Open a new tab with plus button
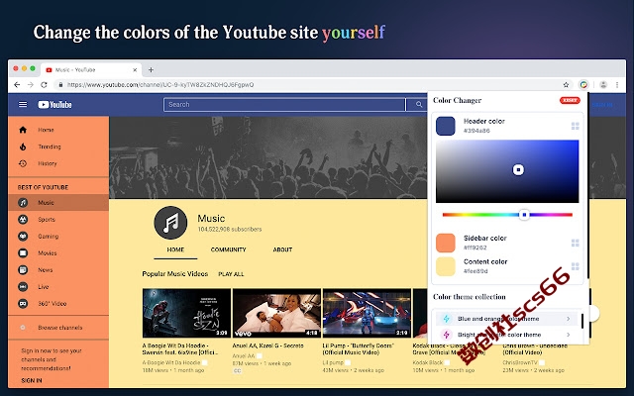 pos(151,70)
